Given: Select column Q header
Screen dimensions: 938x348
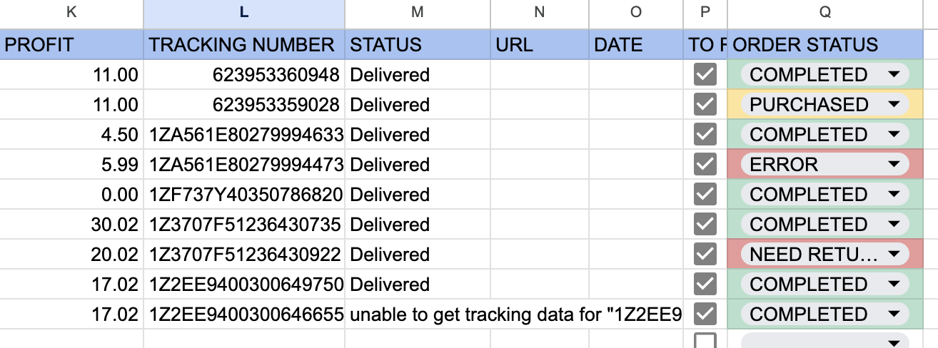Looking at the screenshot, I should click(832, 12).
